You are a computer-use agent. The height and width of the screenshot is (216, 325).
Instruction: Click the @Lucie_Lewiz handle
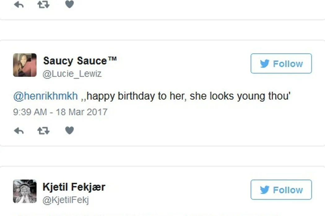72,74
